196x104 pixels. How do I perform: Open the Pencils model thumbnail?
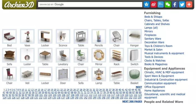[x=99, y=36]
